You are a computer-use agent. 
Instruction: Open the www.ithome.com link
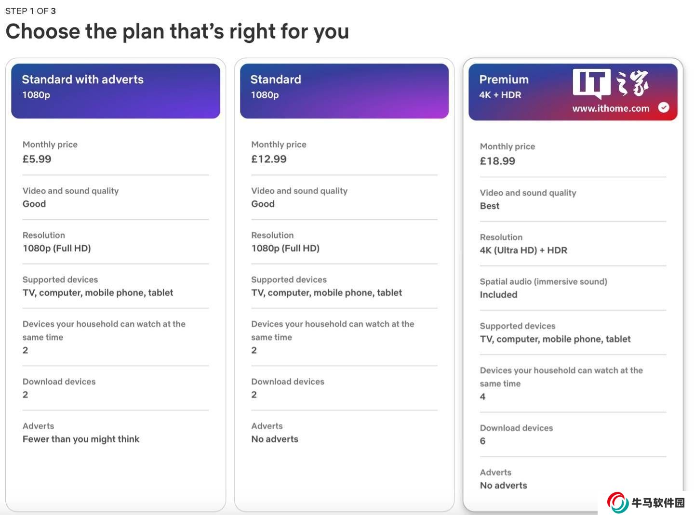coord(611,108)
